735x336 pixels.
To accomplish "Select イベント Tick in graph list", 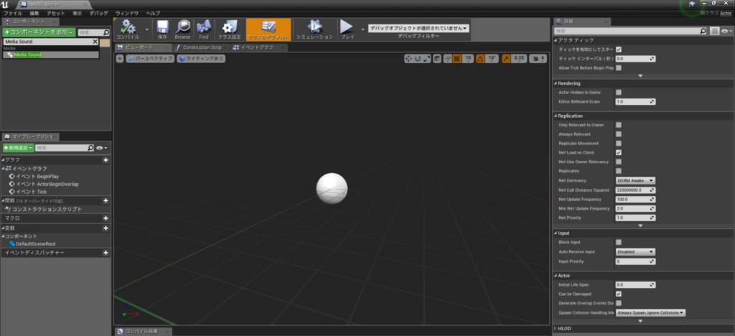I will point(28,192).
